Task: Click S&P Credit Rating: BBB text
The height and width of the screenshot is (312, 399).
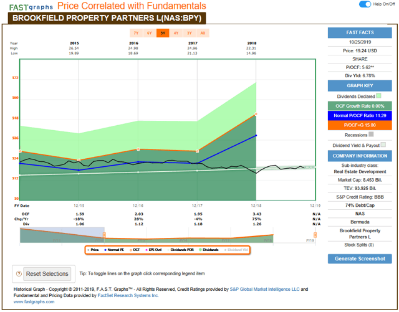Action: coord(360,197)
